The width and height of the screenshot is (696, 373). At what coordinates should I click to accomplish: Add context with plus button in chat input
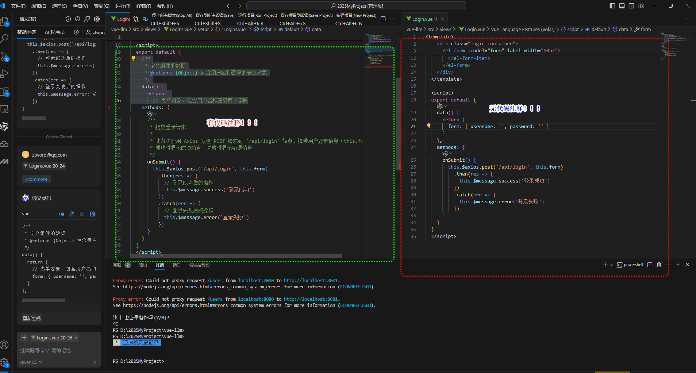[24, 338]
